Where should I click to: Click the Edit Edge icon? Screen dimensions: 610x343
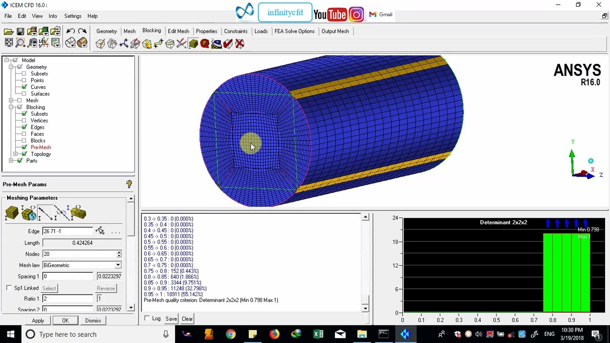pyautogui.click(x=181, y=44)
